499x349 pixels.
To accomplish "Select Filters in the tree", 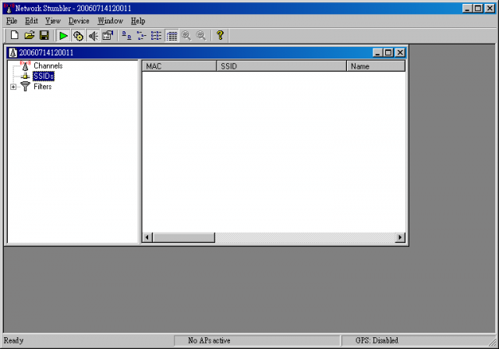I will point(43,87).
